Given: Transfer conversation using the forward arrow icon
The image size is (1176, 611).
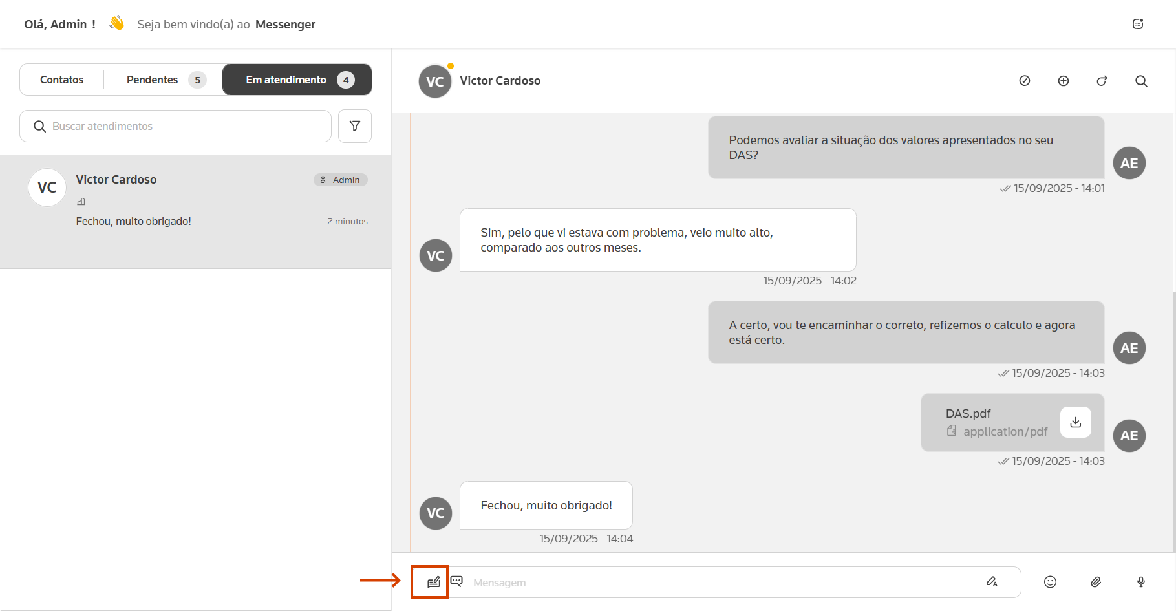Looking at the screenshot, I should 1102,81.
